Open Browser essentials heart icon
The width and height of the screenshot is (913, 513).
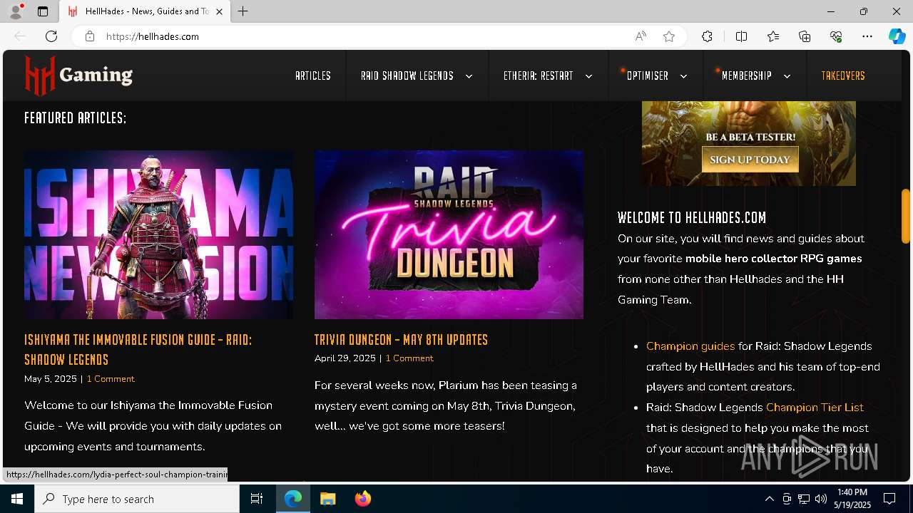click(x=836, y=36)
